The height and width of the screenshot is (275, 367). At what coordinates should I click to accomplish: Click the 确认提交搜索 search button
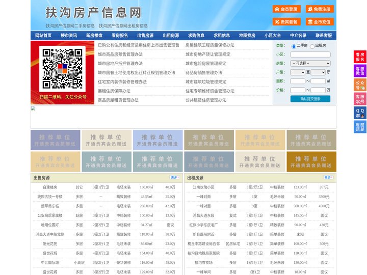pyautogui.click(x=310, y=99)
